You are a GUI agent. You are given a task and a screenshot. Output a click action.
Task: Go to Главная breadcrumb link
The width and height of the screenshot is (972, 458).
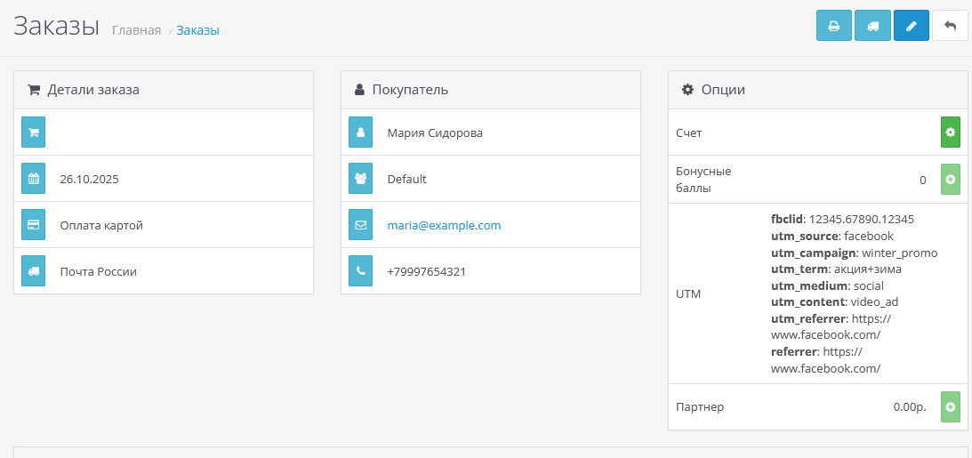click(136, 30)
